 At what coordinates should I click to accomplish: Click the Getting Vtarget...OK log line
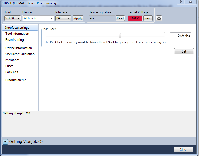[x=16, y=113]
